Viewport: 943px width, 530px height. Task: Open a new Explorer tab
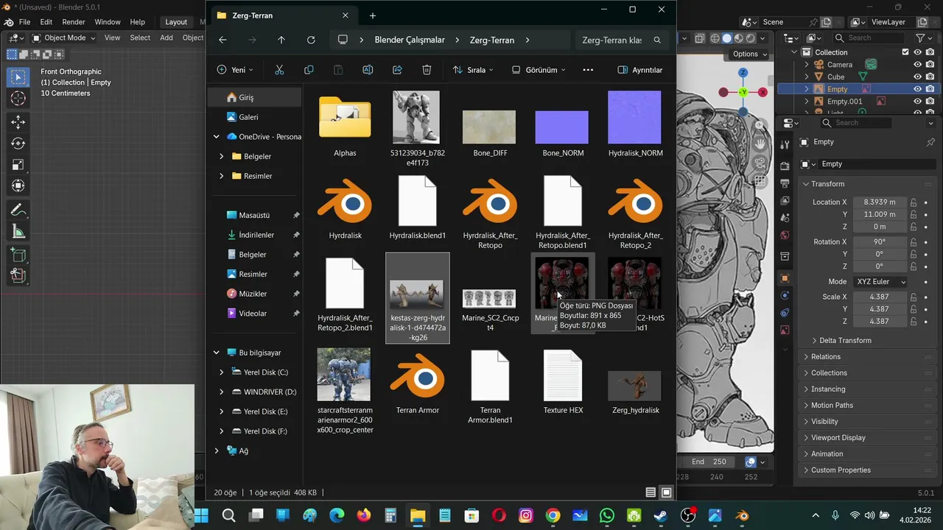coord(373,15)
